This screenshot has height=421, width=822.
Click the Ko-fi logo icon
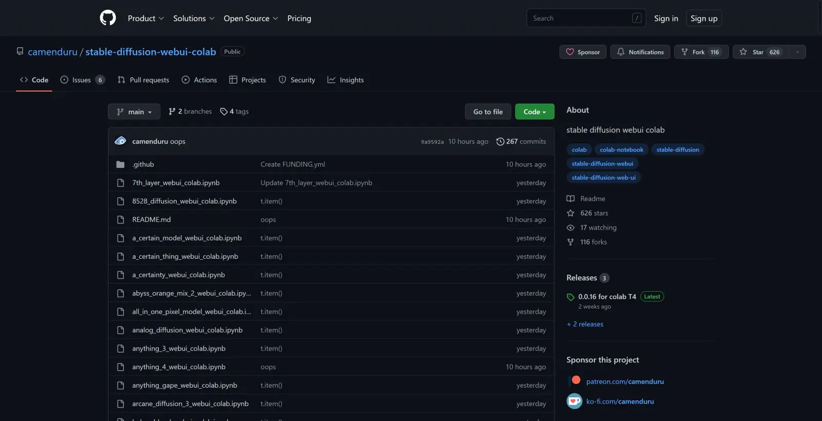click(574, 401)
